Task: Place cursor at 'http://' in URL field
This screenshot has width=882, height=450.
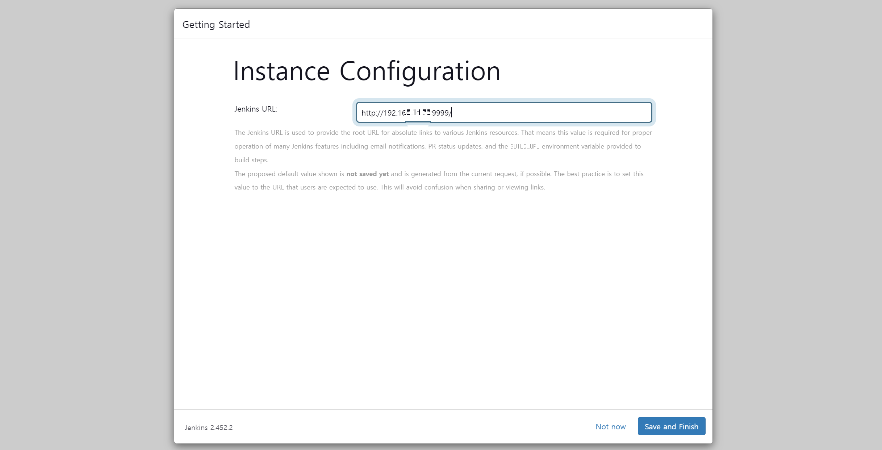Action: pyautogui.click(x=371, y=113)
